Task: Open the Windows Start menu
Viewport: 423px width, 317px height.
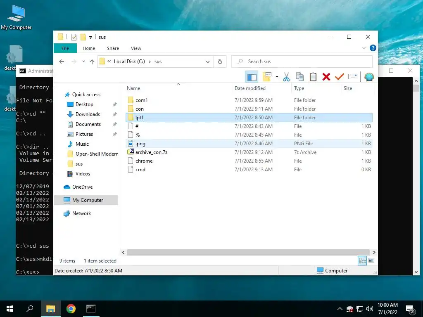Action: point(10,309)
